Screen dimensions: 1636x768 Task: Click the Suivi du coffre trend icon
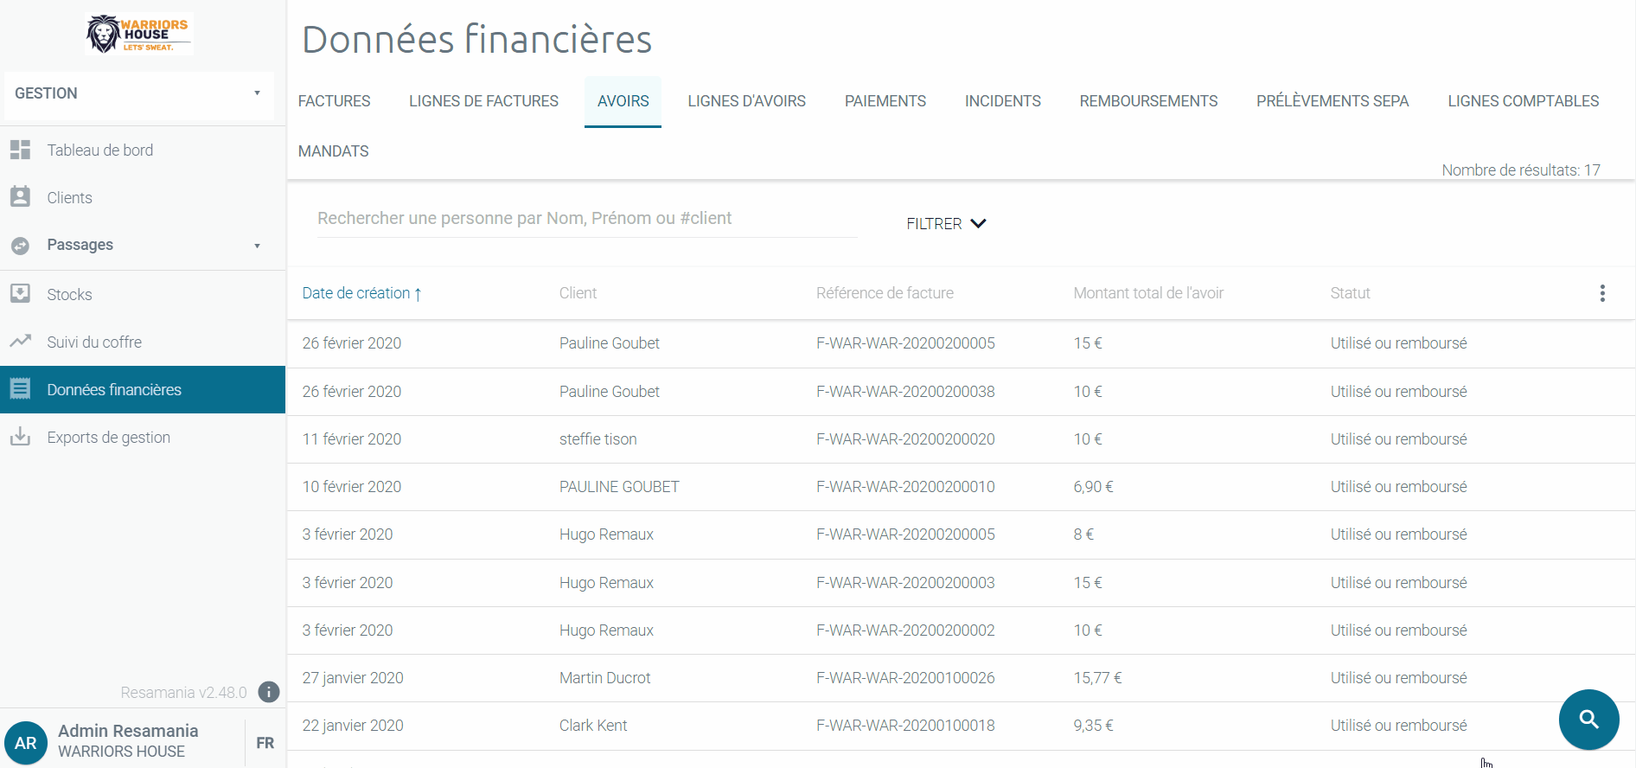click(x=21, y=342)
